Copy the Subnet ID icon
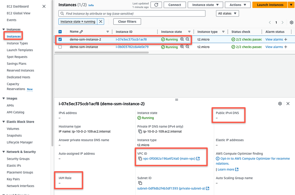 point(140,183)
